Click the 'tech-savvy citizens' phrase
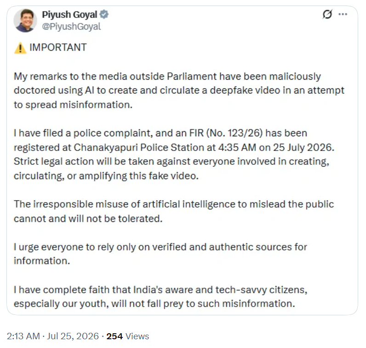The height and width of the screenshot is (348, 366). click(x=261, y=290)
